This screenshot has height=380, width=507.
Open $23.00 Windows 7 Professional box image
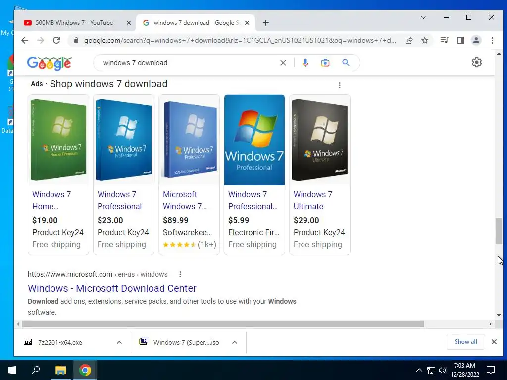[x=124, y=140]
